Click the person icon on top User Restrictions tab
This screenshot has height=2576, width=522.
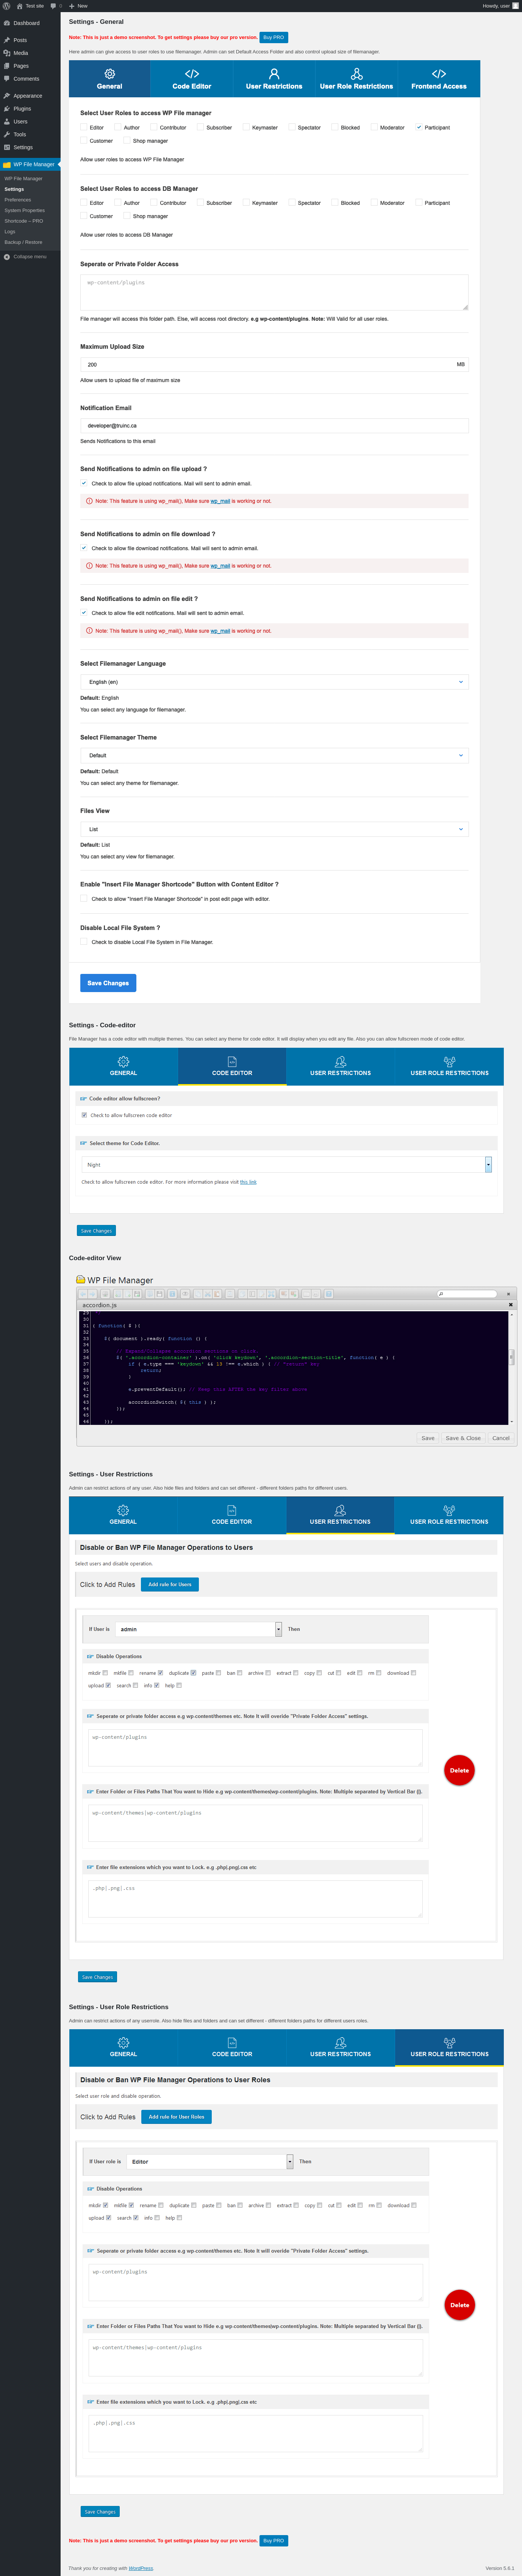pos(274,74)
